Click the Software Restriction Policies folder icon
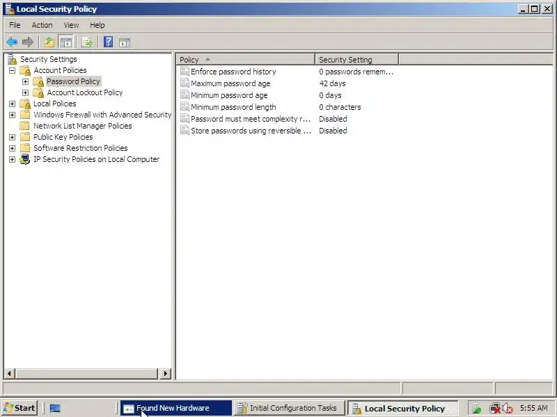 point(25,148)
